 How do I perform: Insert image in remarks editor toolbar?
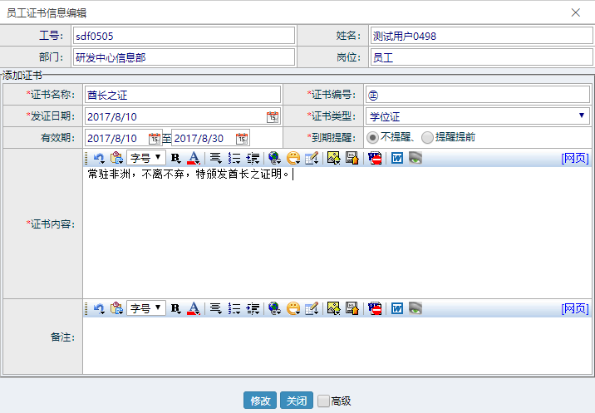333,308
